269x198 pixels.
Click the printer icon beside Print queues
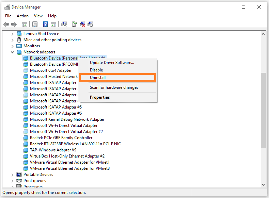(x=19, y=181)
